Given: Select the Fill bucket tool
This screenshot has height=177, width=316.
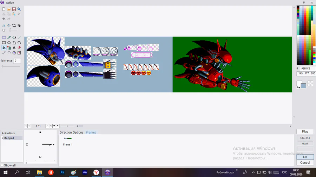Looking at the screenshot, I should tap(4, 48).
